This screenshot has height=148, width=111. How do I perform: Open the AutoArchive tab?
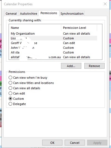[x=28, y=14]
